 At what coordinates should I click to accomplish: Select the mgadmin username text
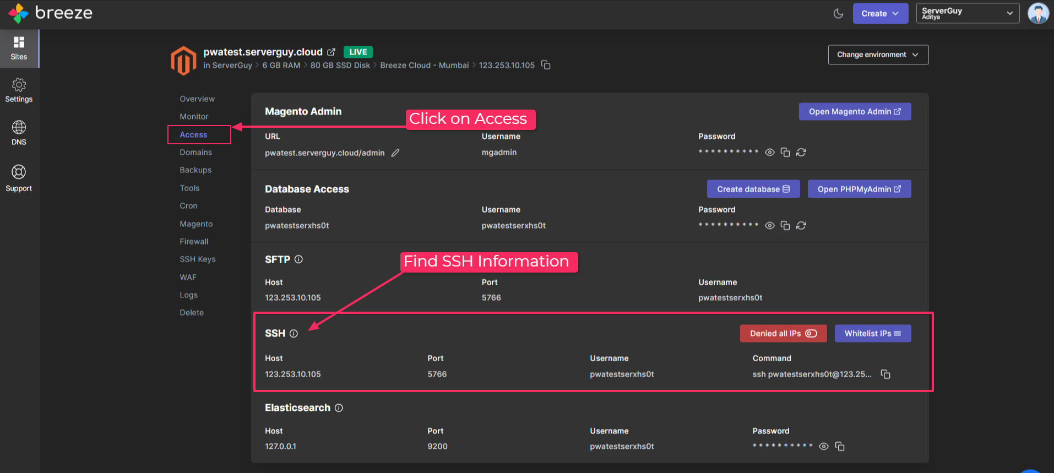[499, 153]
